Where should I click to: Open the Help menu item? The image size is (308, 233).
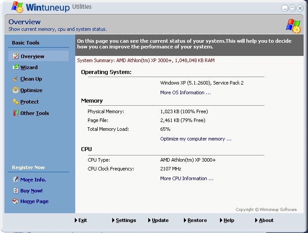pyautogui.click(x=227, y=220)
